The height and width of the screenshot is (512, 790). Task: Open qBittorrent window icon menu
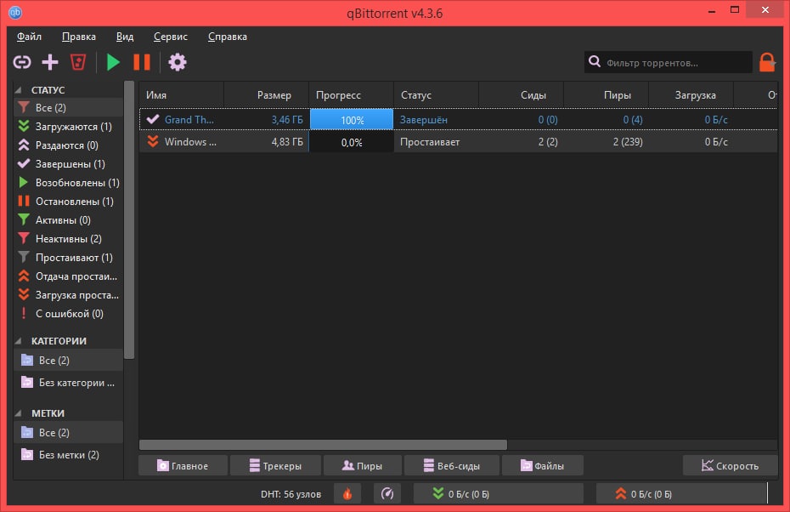pos(15,13)
